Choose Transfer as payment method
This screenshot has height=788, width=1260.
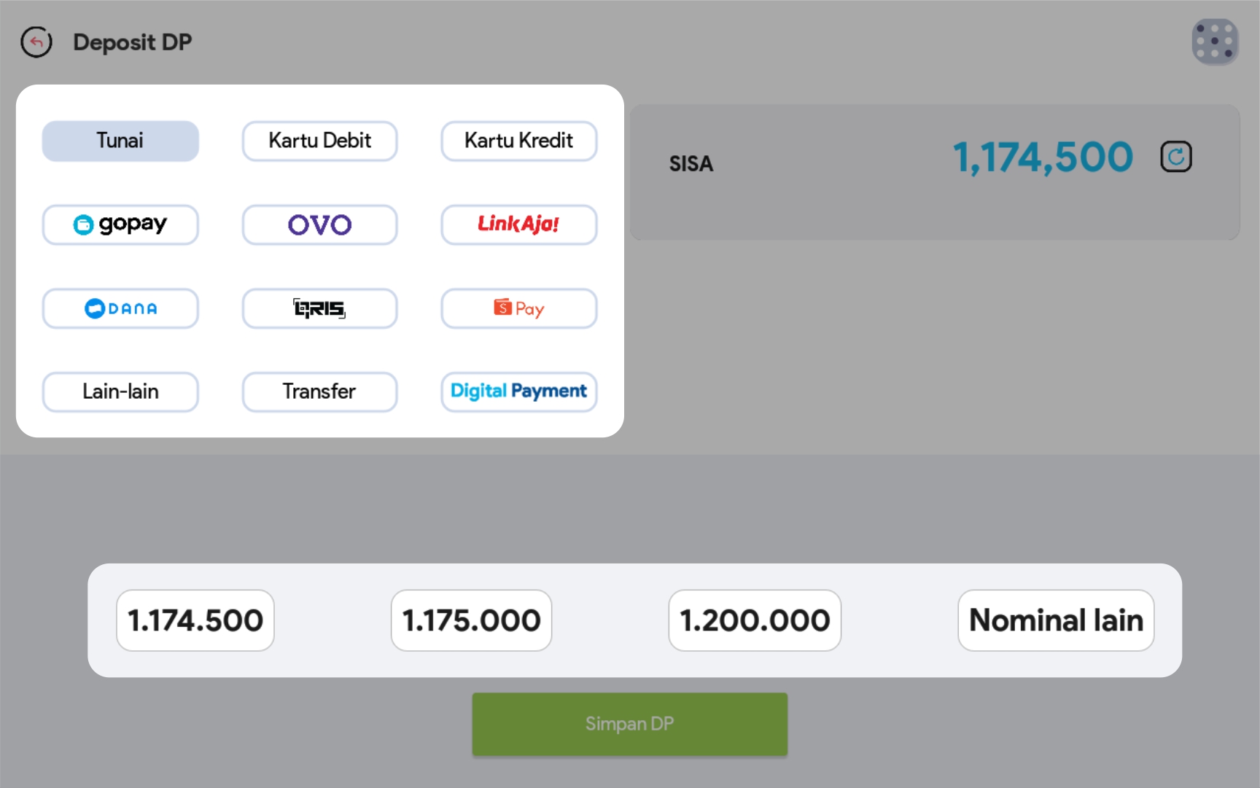[x=319, y=391]
